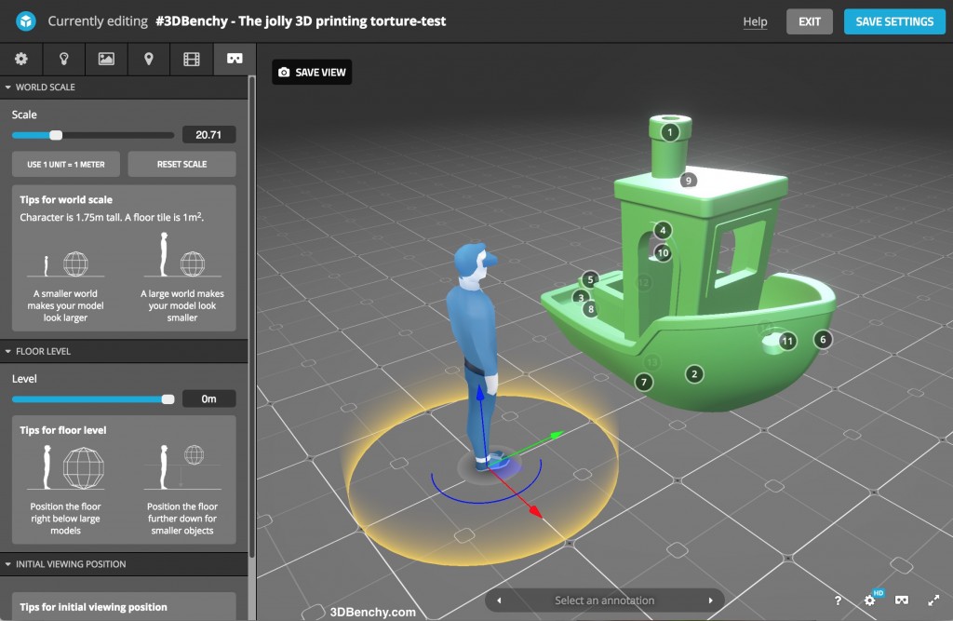
Task: Go to next annotation arrow
Action: pos(710,601)
